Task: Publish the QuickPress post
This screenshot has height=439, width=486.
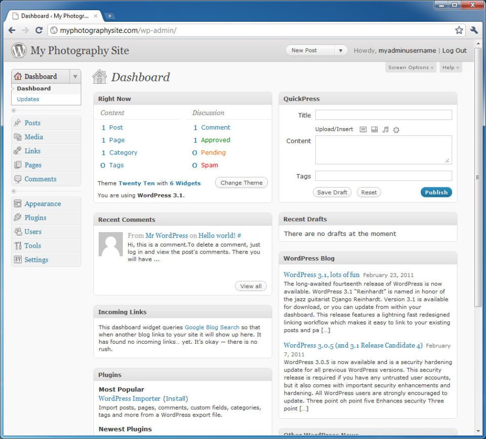Action: [436, 192]
